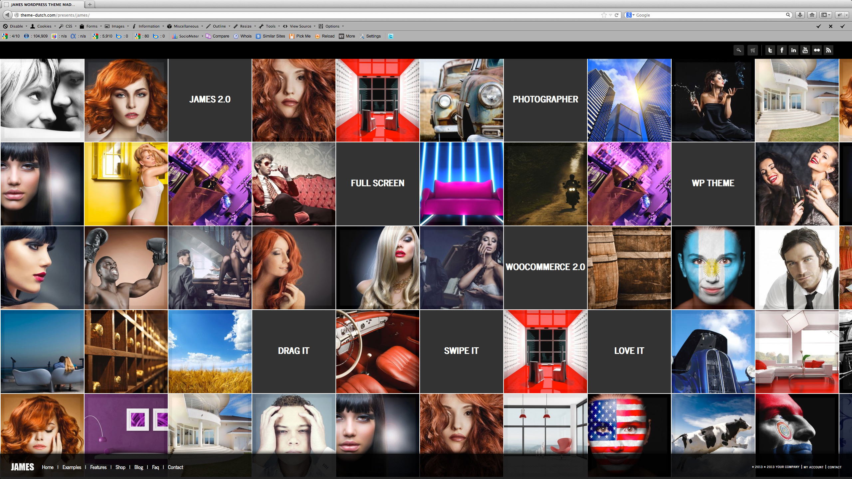Click the Whois toolbar button

click(246, 36)
